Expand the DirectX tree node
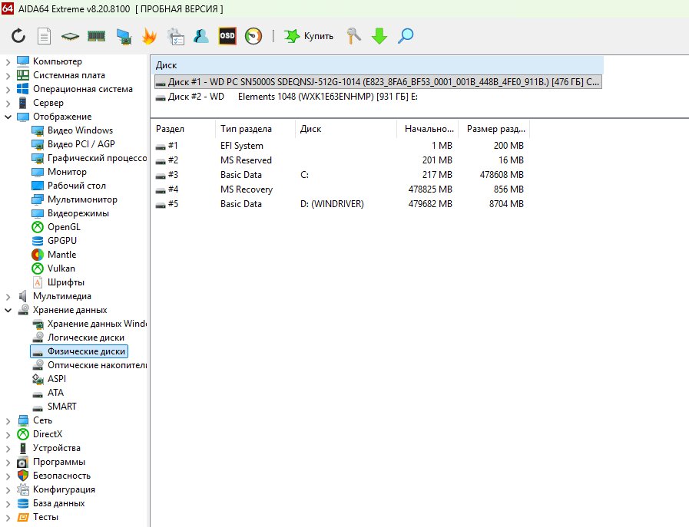 coord(8,434)
